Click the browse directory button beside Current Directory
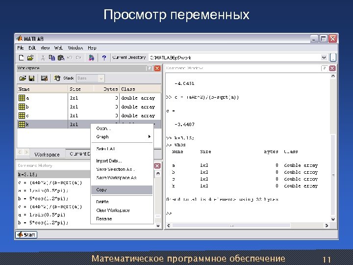This screenshot has height=265, width=353. pos(333,58)
